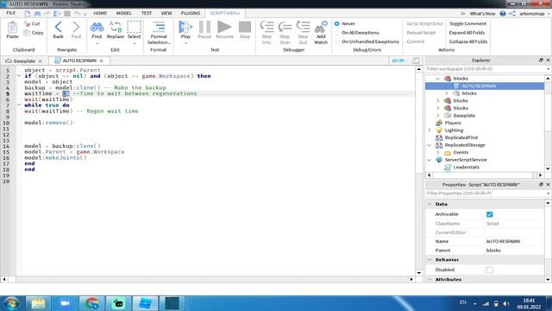Open the FILE menu
The width and height of the screenshot is (552, 311).
11,13
